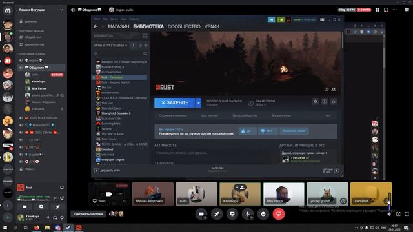The image size is (413, 232).
Task: Start an activity with the rocket button
Action: click(217, 214)
